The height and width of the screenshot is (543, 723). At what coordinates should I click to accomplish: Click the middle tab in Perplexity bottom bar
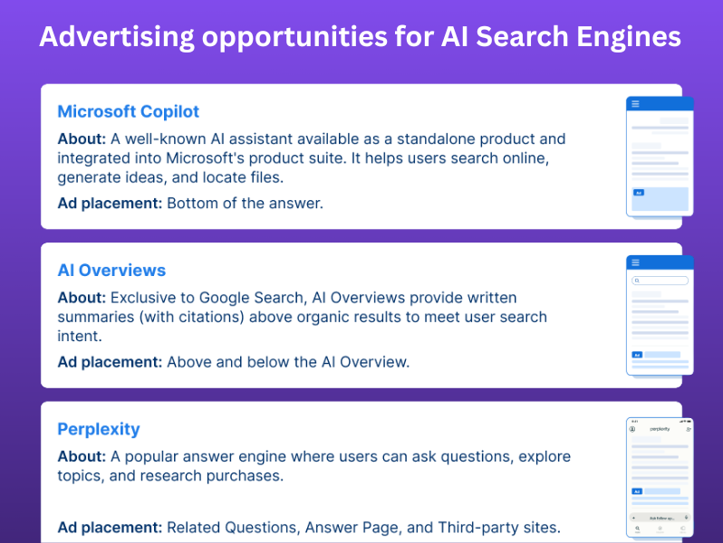point(660,529)
